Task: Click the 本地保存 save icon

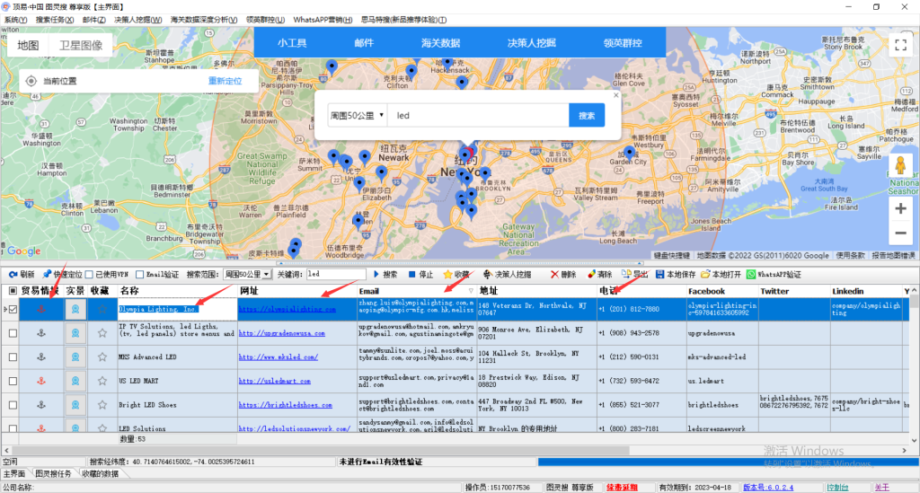Action: tap(660, 274)
